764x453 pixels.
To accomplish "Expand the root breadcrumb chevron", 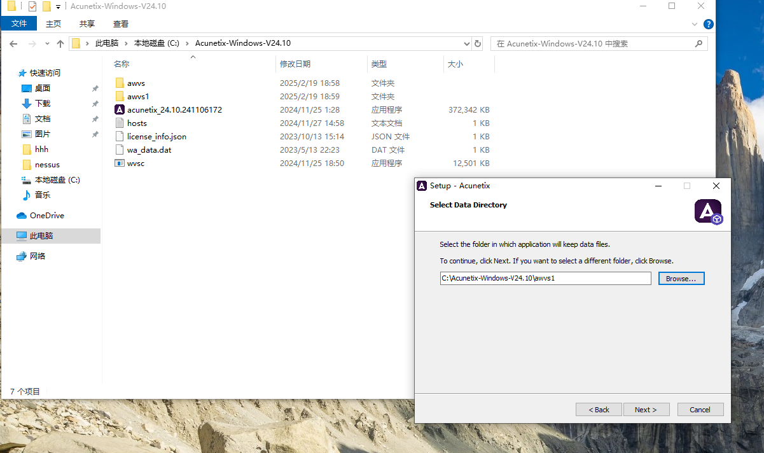I will point(88,44).
